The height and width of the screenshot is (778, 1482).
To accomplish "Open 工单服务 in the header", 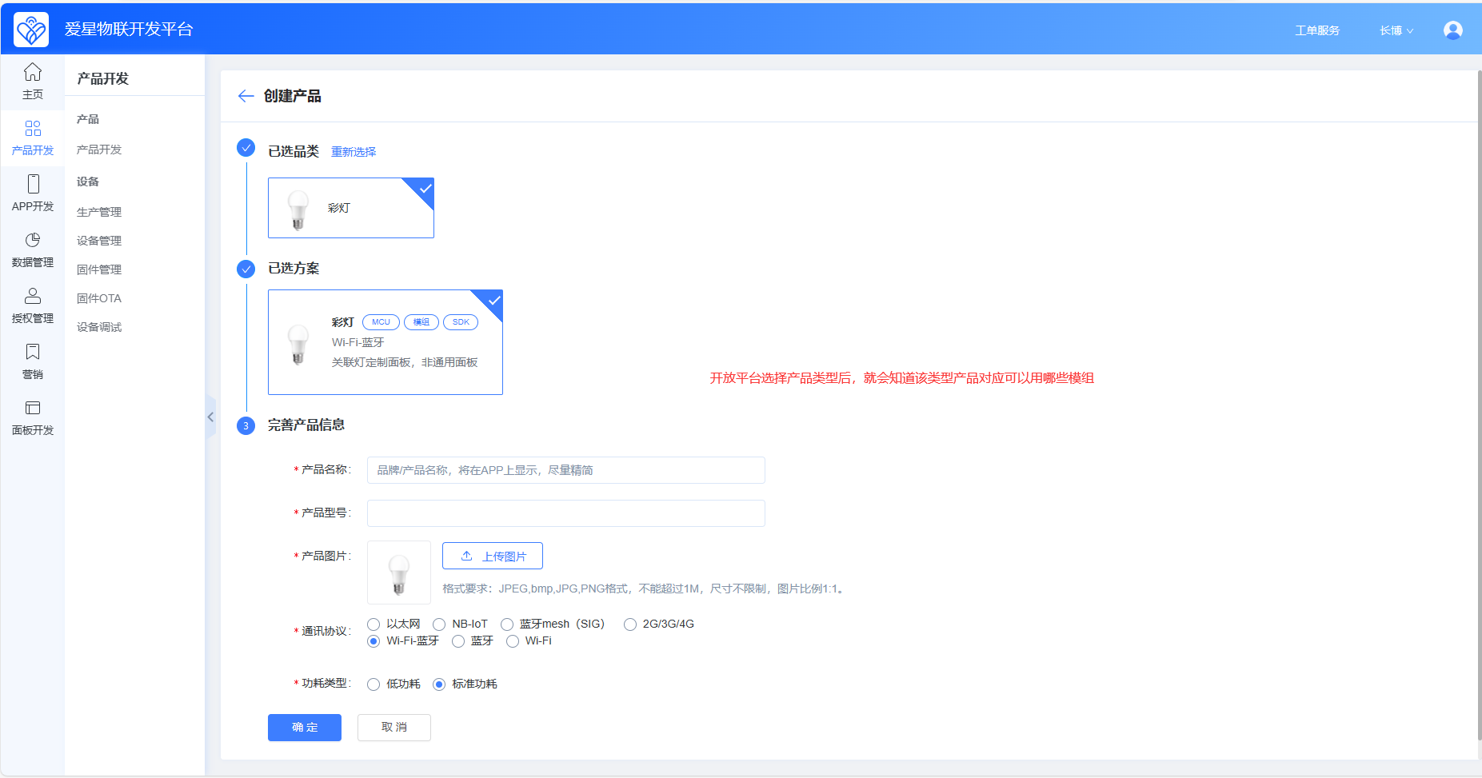I will click(1317, 30).
